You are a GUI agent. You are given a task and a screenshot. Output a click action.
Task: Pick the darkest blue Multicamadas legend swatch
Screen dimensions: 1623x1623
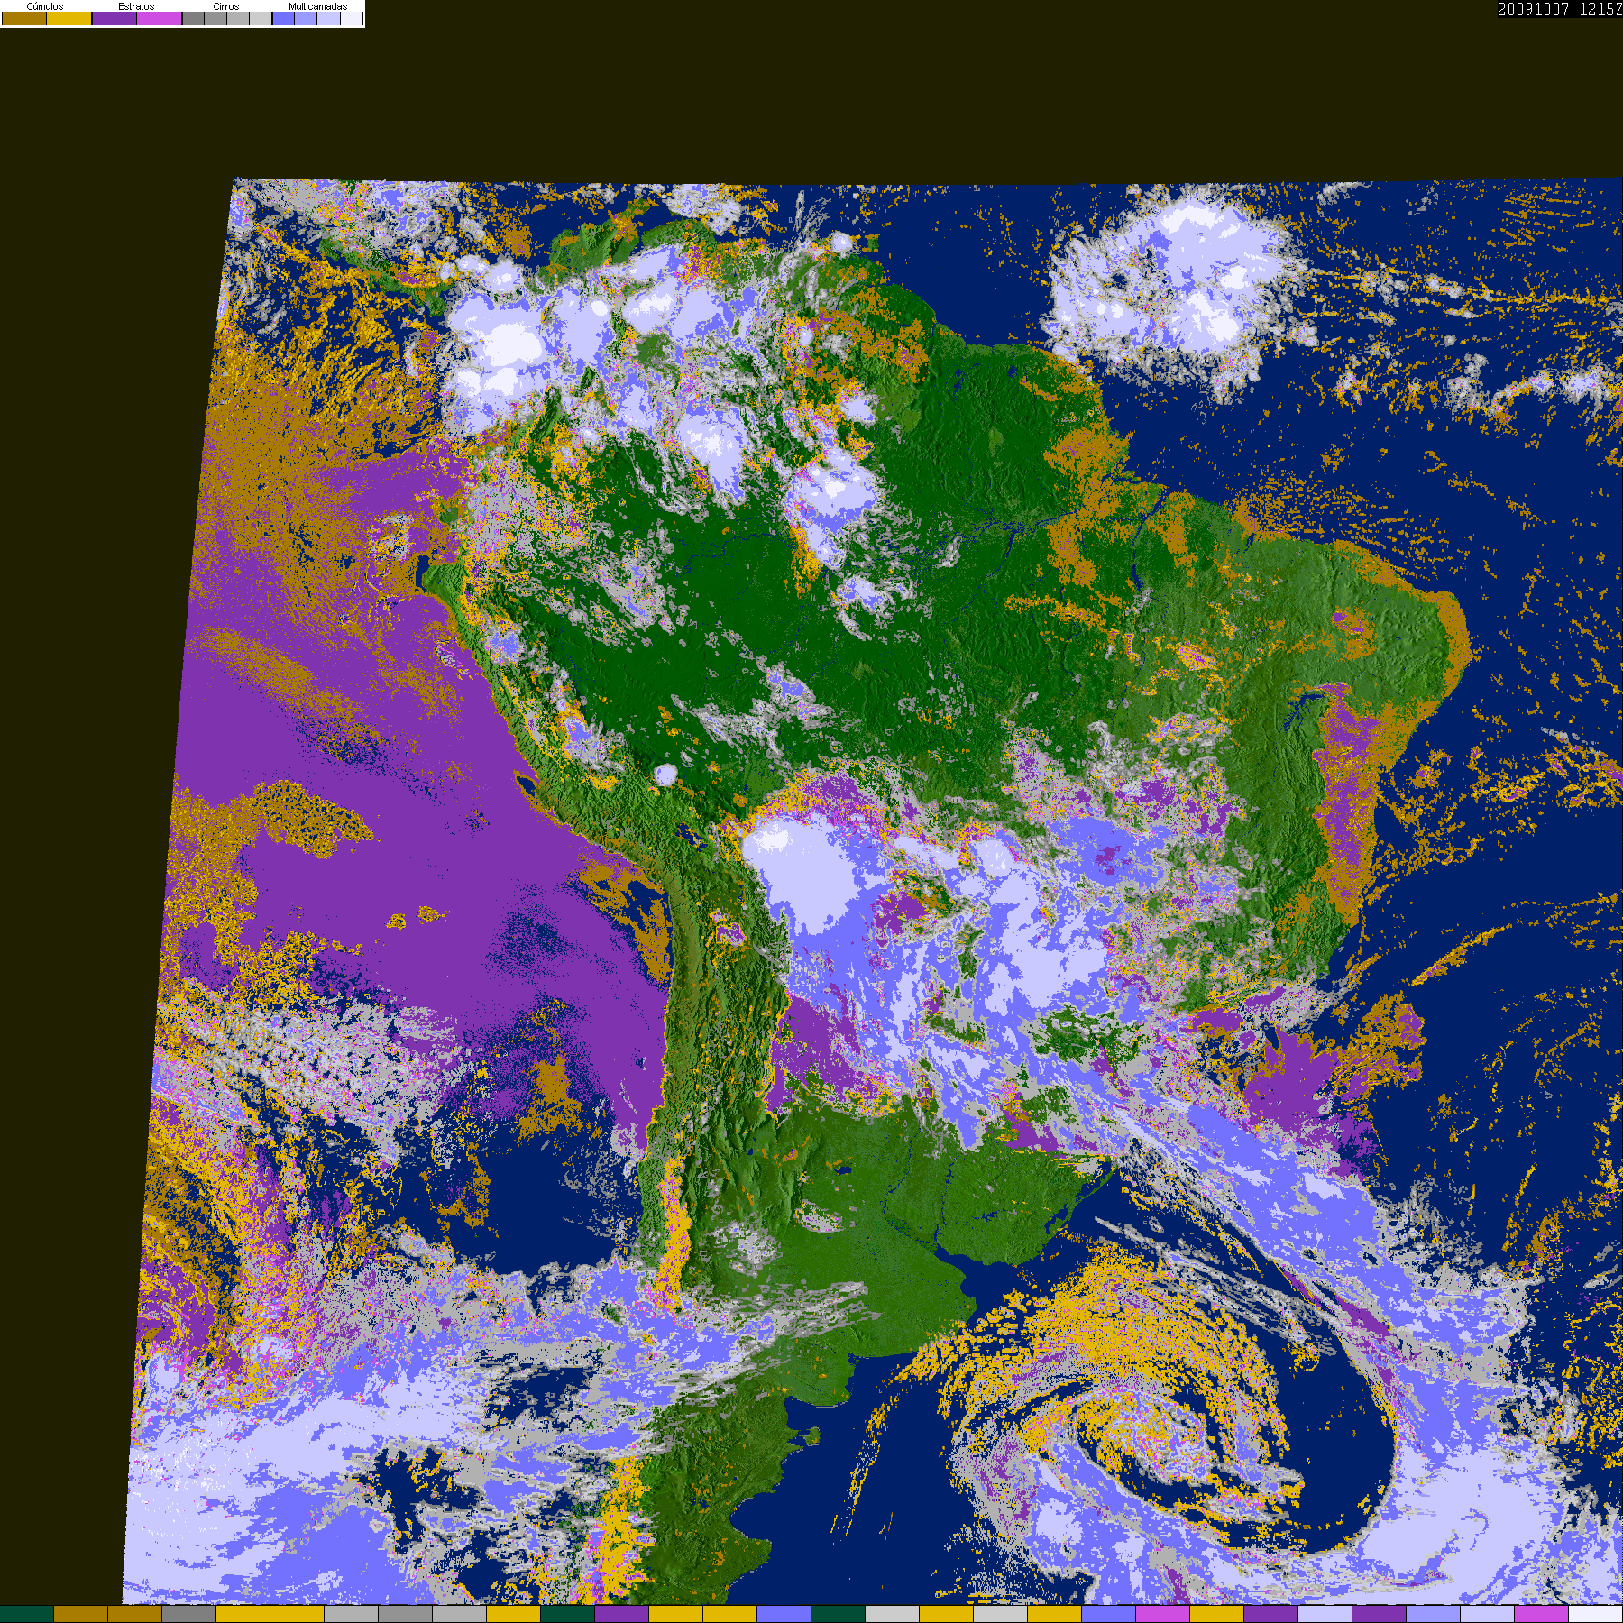tap(283, 19)
